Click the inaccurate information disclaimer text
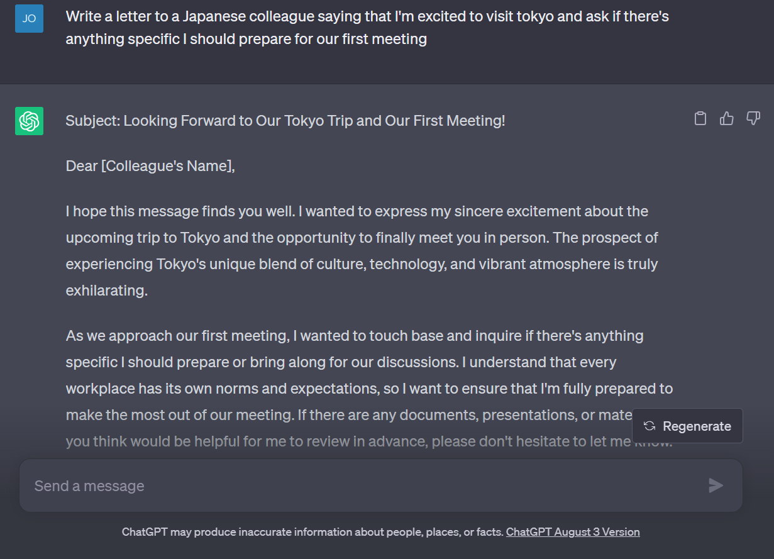774x559 pixels. [312, 532]
